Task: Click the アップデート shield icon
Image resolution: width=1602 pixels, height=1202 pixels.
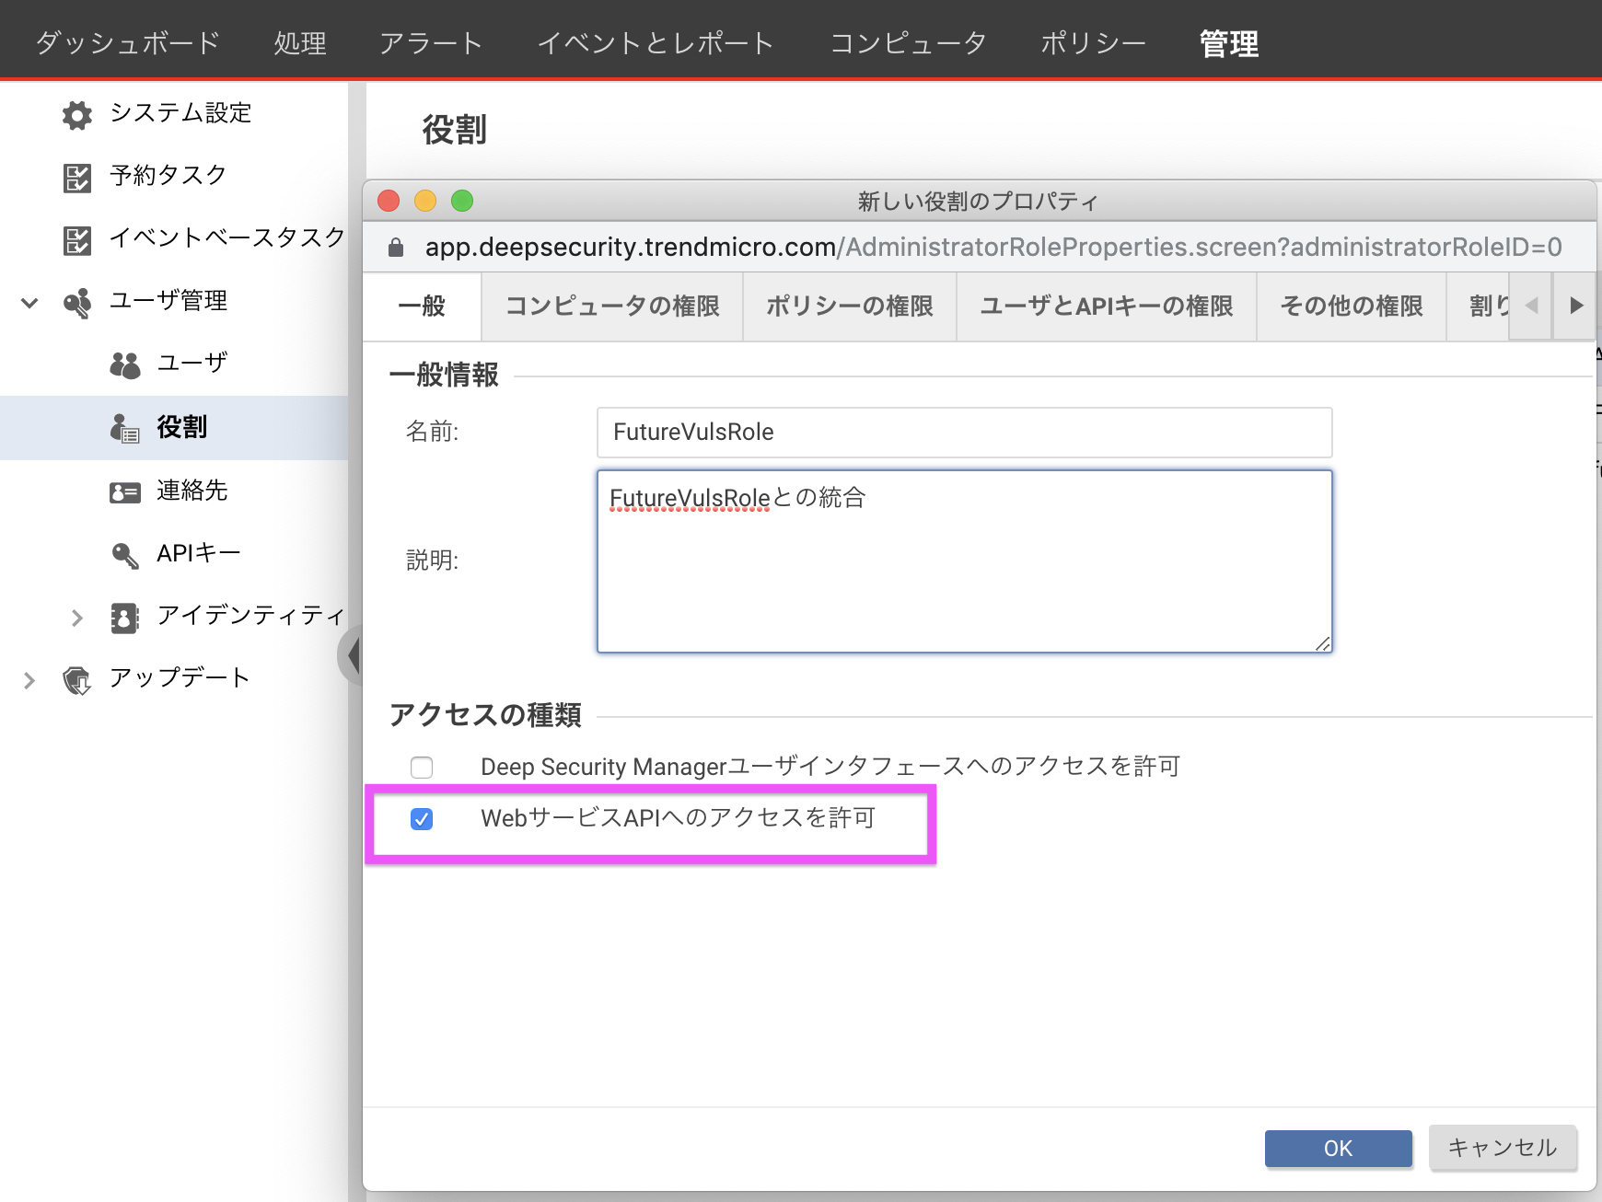Action: click(76, 677)
